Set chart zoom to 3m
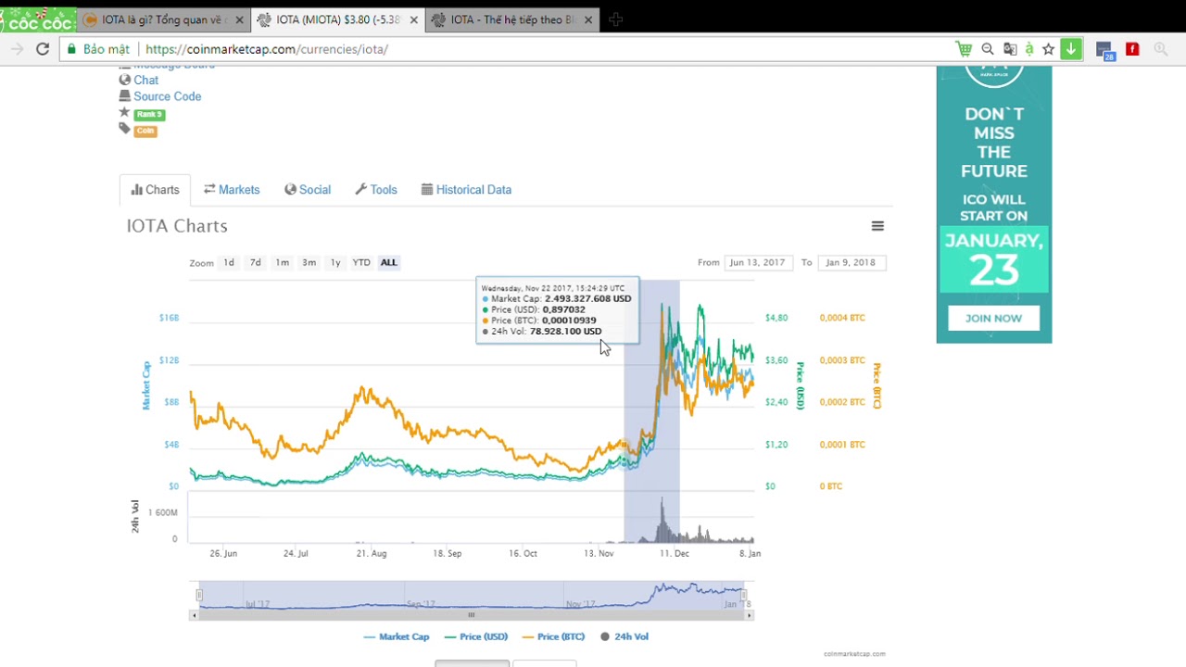 309,262
